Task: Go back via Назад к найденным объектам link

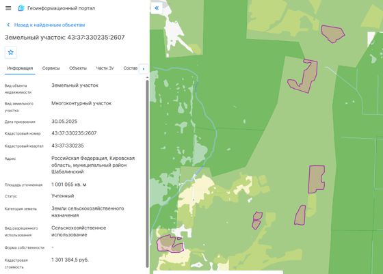Action: tap(49, 25)
